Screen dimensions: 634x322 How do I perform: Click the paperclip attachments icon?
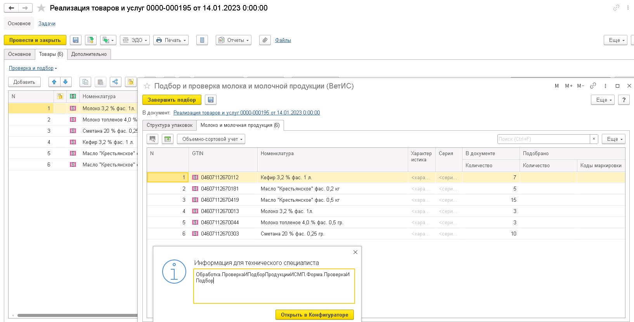(265, 40)
